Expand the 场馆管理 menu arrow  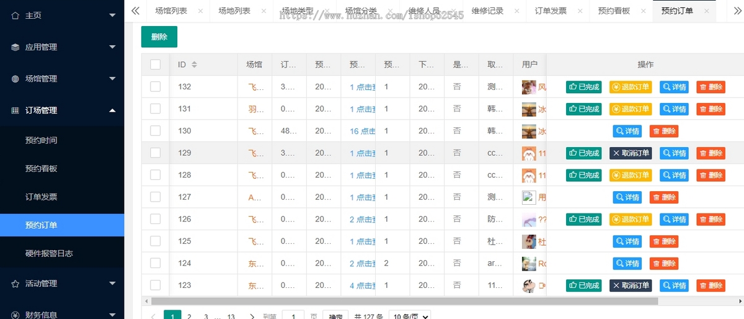click(112, 79)
